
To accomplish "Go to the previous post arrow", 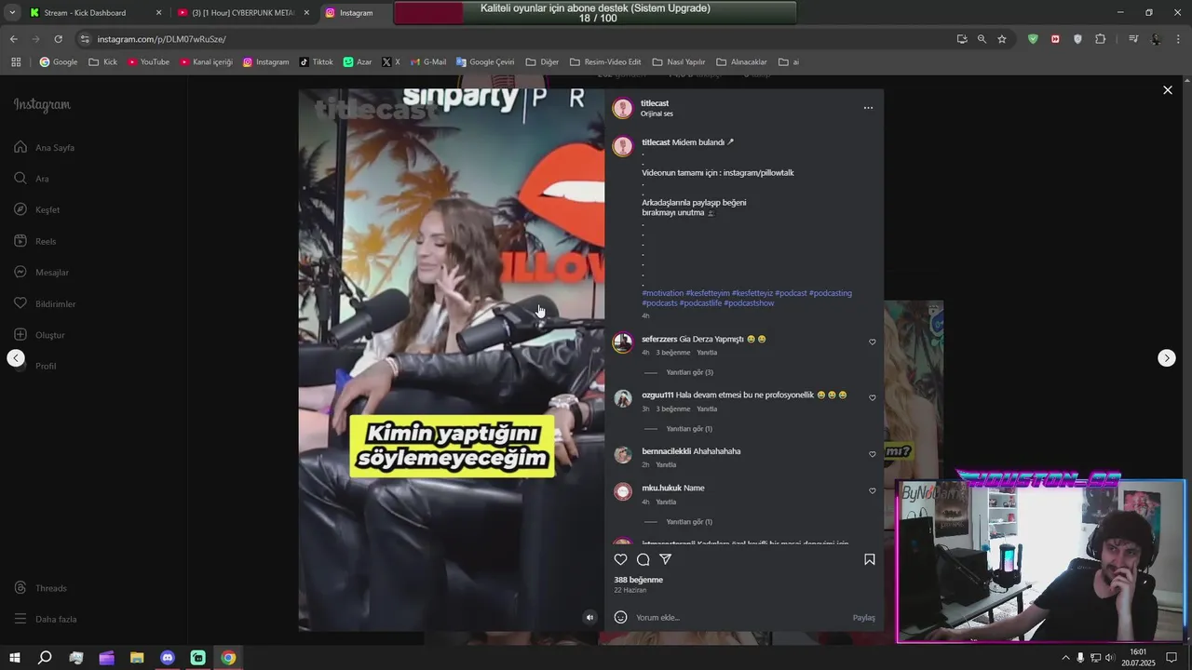I will [16, 358].
